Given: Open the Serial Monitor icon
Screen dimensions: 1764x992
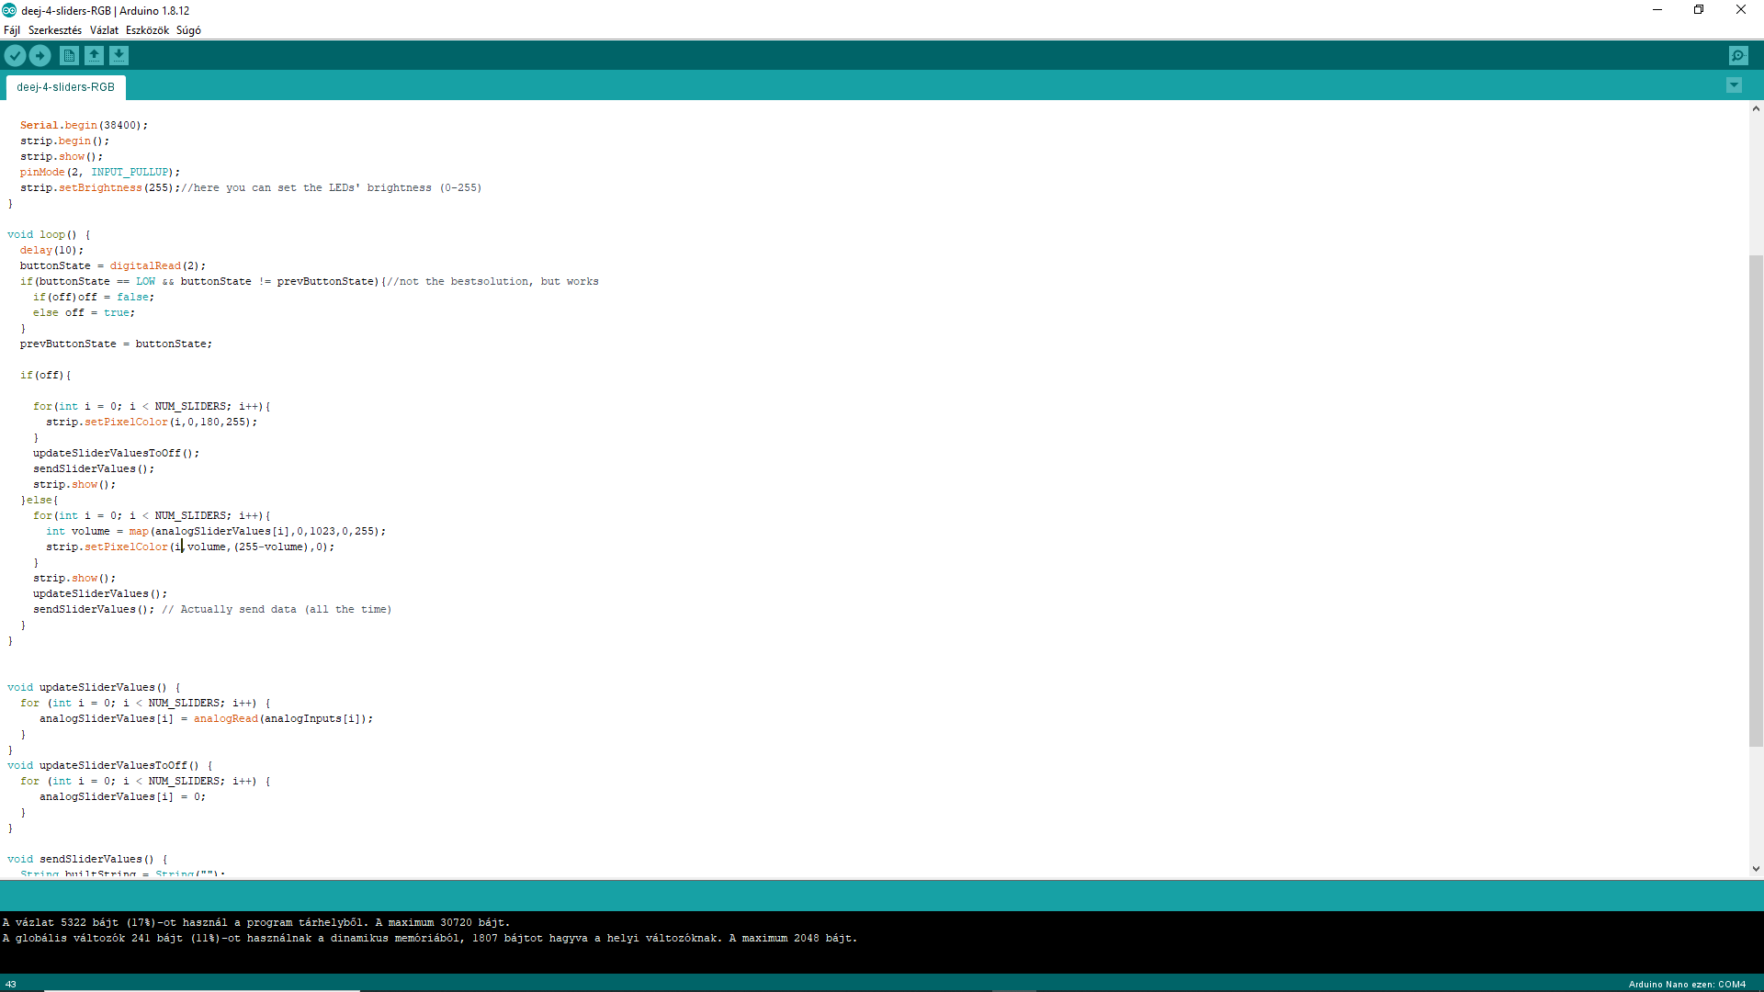Looking at the screenshot, I should click(1738, 56).
